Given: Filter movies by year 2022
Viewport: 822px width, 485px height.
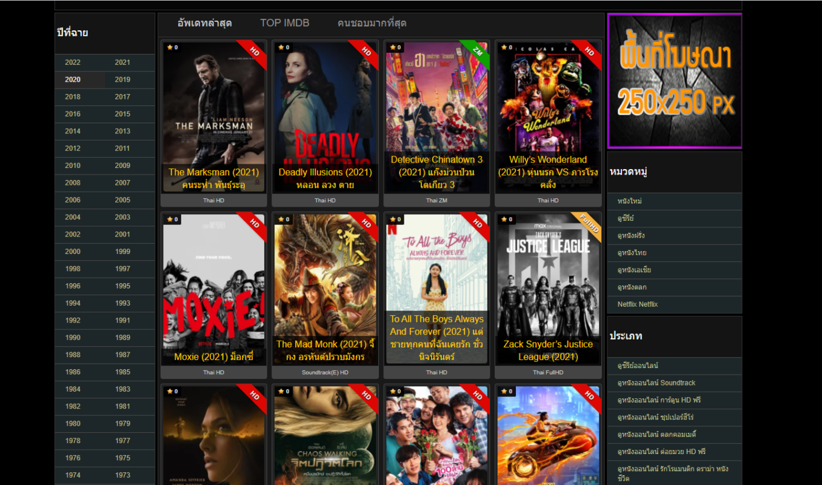Looking at the screenshot, I should pos(73,62).
